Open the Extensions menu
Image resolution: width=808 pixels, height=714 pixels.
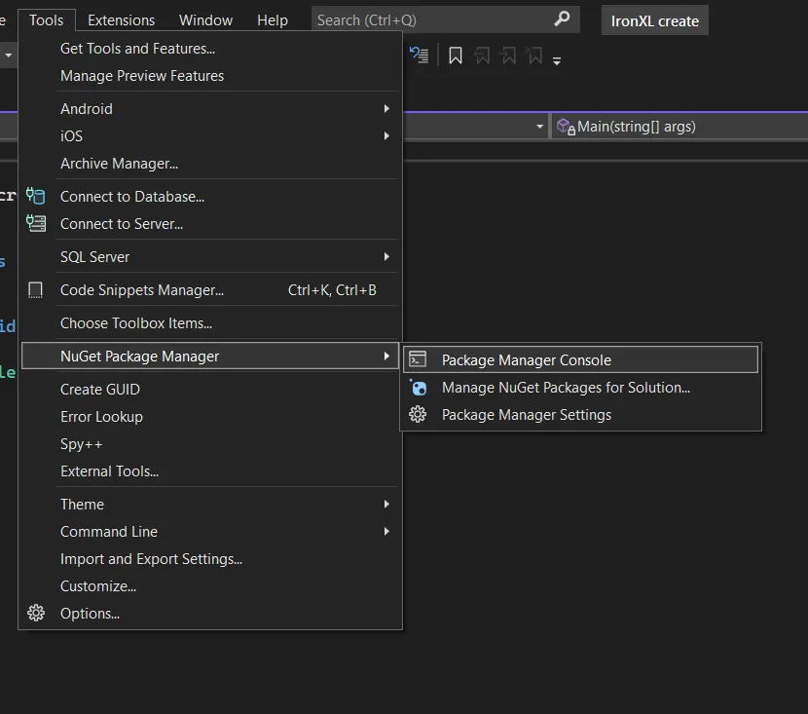click(x=121, y=19)
